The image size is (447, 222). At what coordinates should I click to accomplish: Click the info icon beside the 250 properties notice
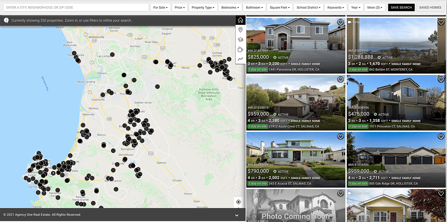coord(6,20)
